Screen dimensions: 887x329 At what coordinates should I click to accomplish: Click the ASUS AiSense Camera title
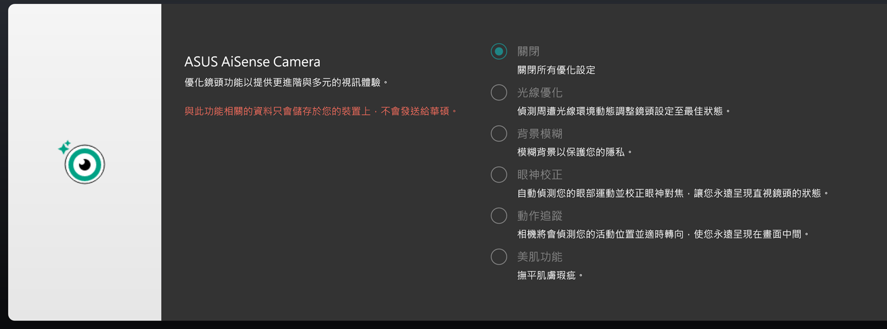point(252,61)
